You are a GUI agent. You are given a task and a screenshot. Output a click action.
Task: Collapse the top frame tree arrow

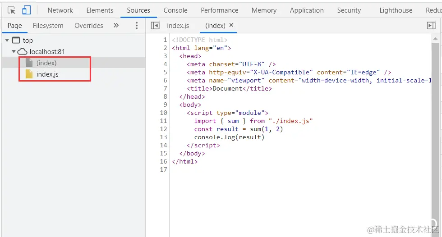[7, 40]
